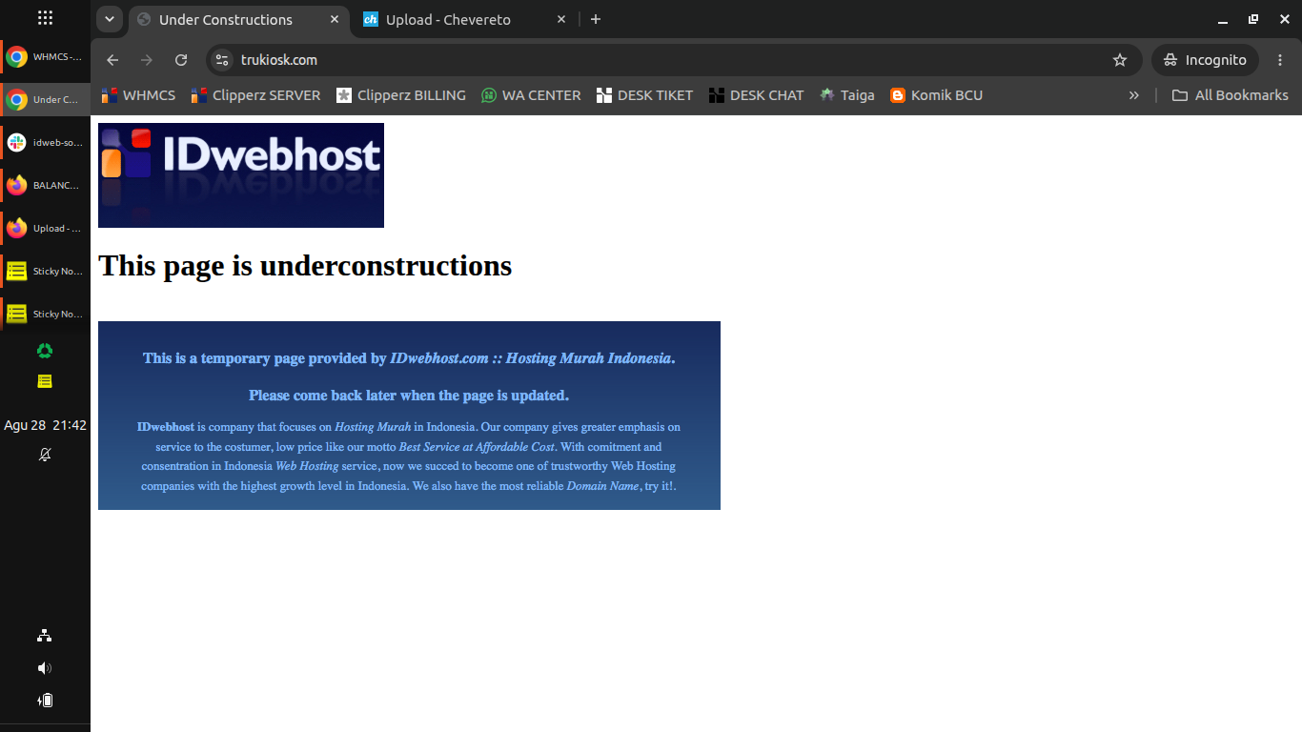Switch to the WHMCS Chrome window in the dock
1302x732 pixels.
coord(45,57)
